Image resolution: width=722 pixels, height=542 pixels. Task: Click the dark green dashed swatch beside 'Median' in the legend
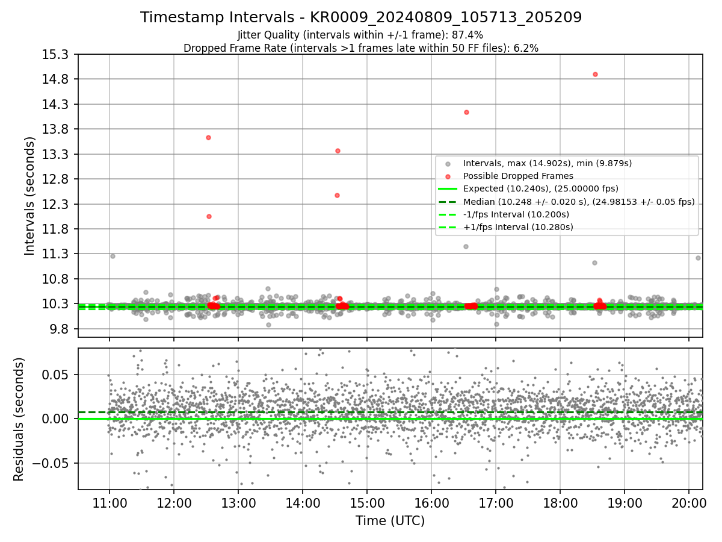447,202
